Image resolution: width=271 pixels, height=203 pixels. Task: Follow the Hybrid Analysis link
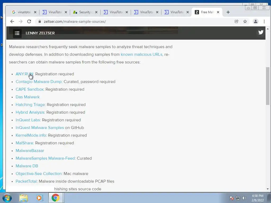[x=30, y=112]
